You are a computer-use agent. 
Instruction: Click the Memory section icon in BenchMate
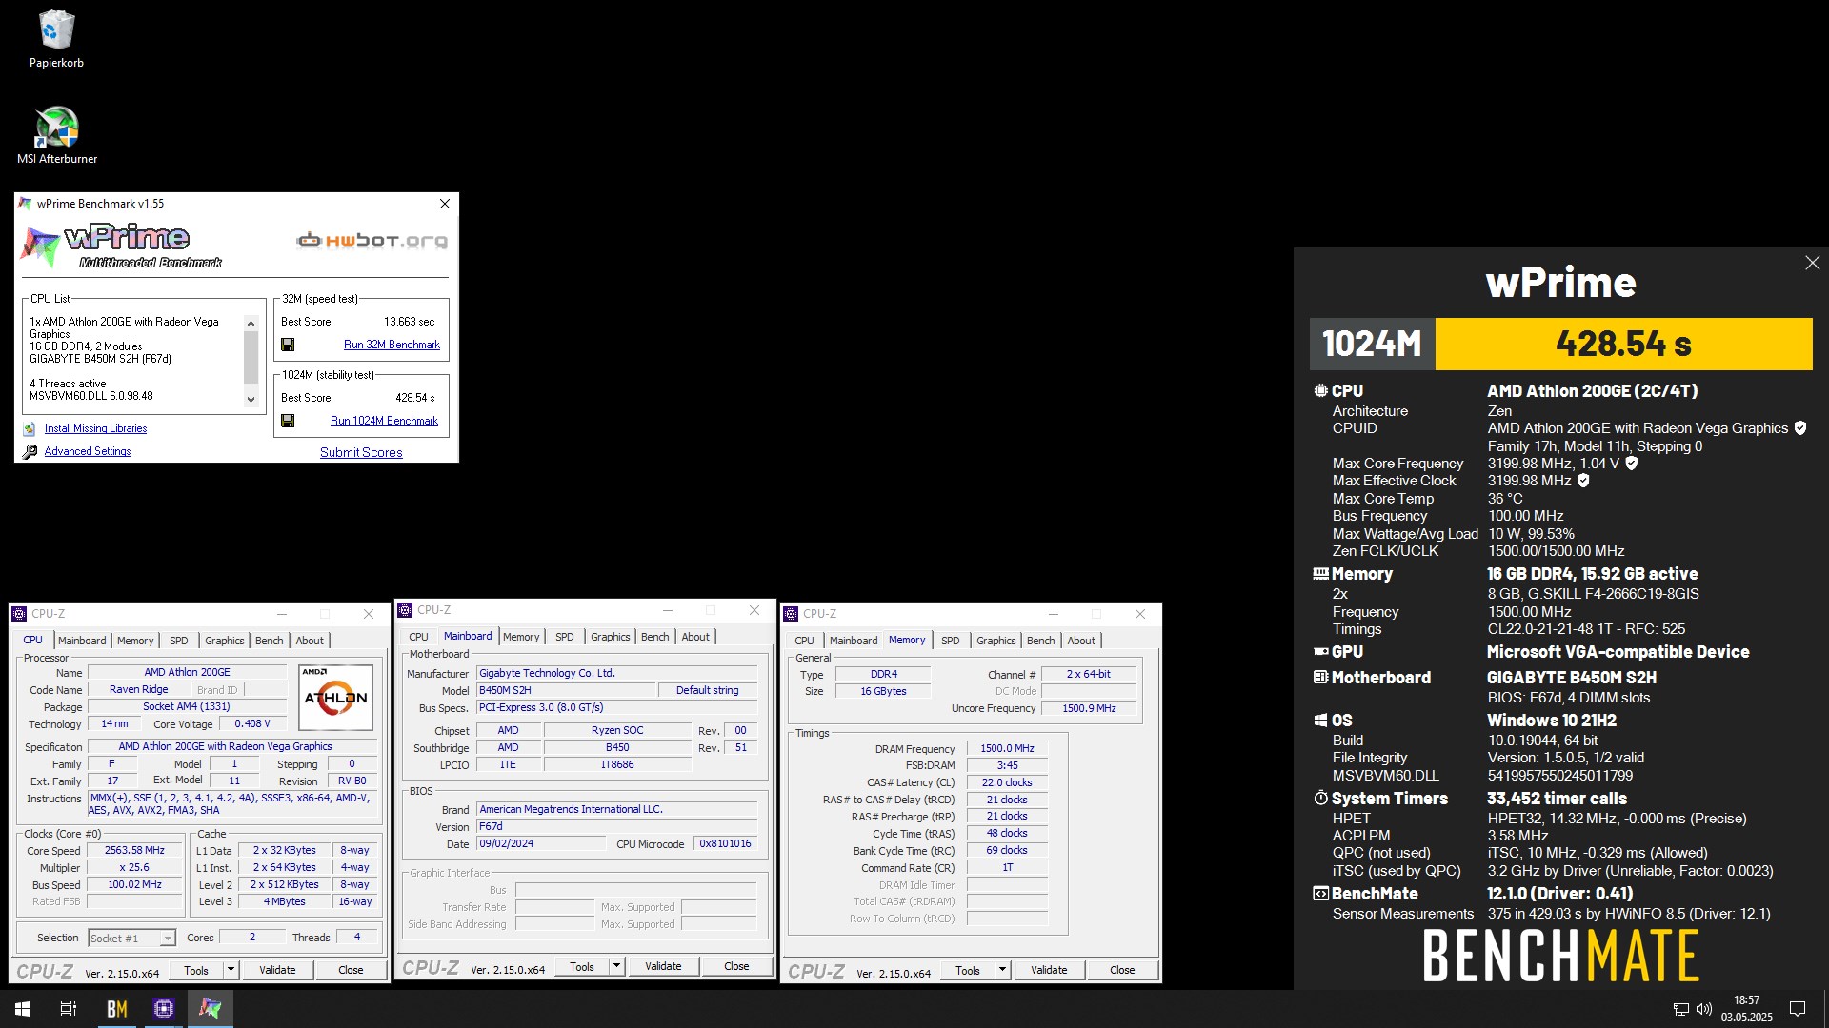click(1320, 574)
